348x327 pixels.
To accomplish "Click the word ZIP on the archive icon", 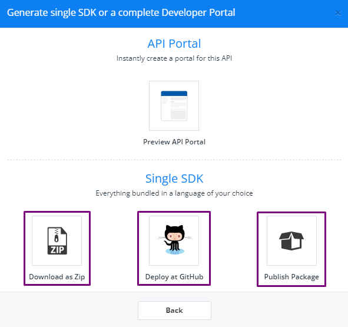I will click(x=57, y=250).
